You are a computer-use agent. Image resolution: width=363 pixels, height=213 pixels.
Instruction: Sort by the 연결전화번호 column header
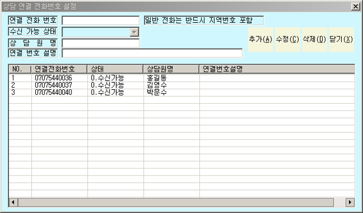(59, 69)
